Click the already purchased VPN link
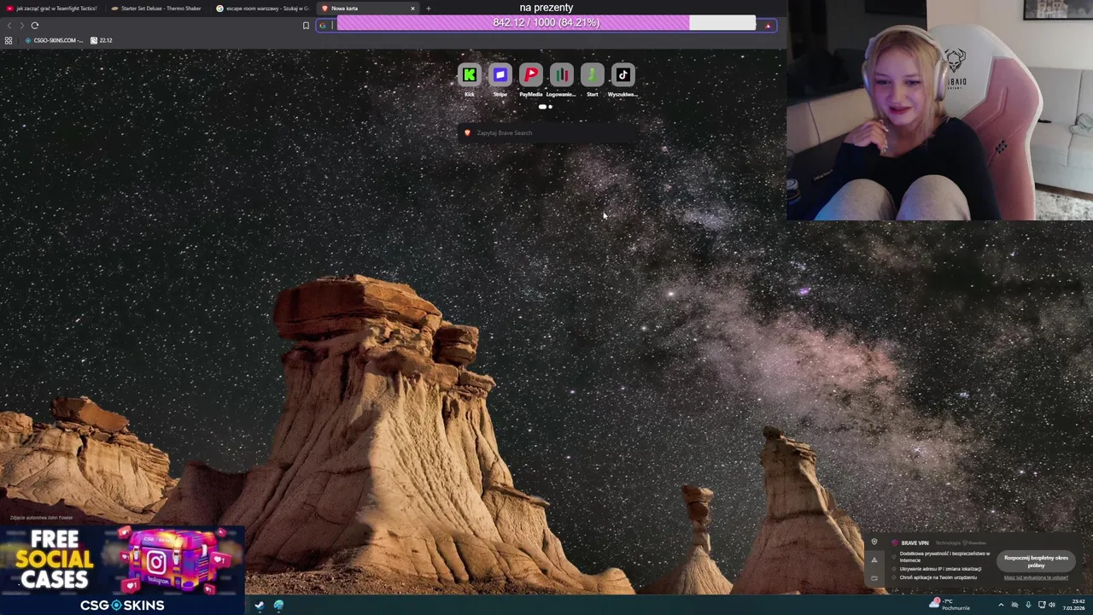This screenshot has height=615, width=1093. pos(1036,577)
